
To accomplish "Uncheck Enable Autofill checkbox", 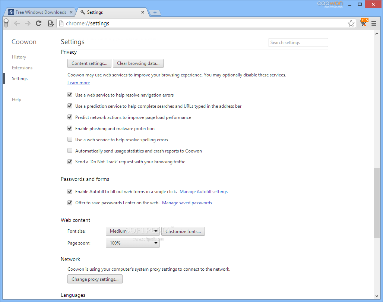I will (x=70, y=192).
